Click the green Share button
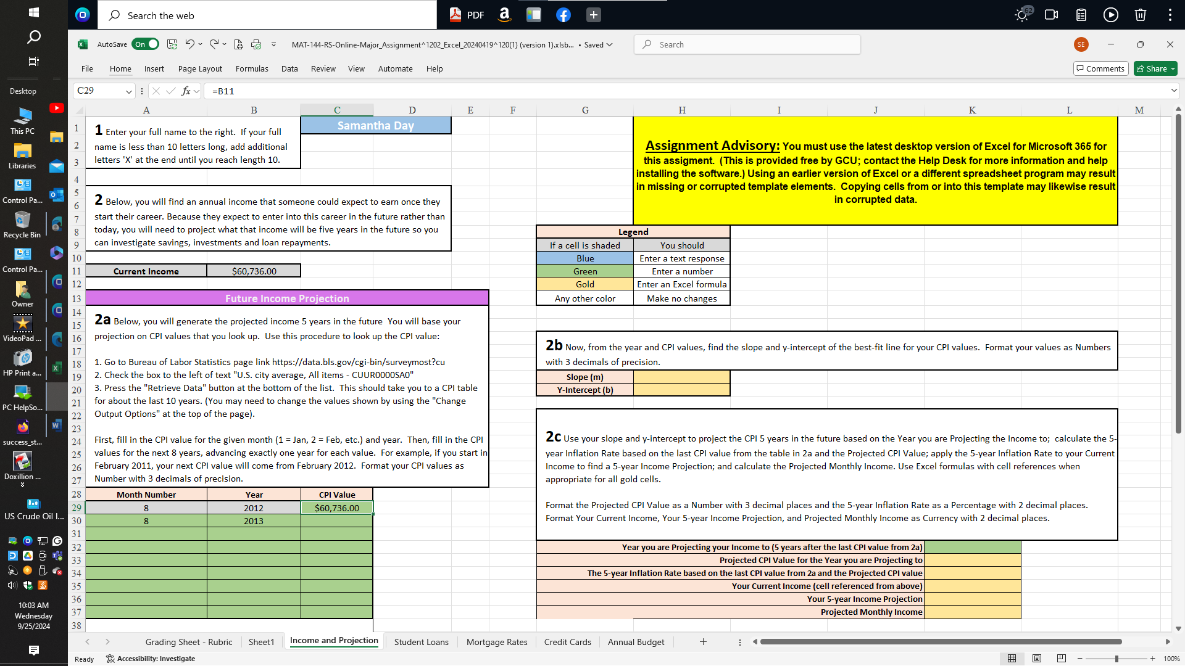Viewport: 1185px width, 666px height. tap(1155, 68)
